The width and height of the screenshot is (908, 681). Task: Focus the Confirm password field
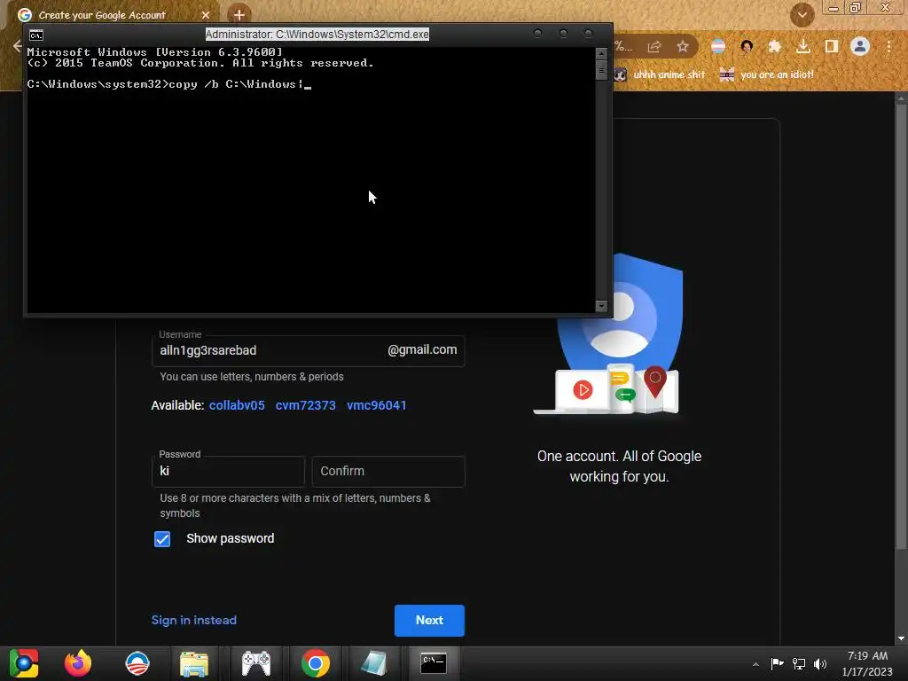(388, 472)
